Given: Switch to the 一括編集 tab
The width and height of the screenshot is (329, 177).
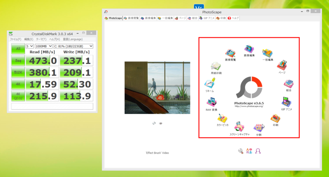Looking at the screenshot, I should point(165,18).
